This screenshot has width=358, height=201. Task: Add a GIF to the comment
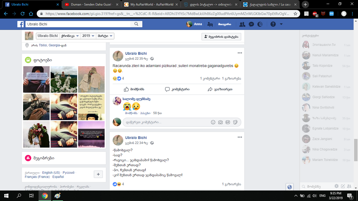pyautogui.click(x=228, y=122)
